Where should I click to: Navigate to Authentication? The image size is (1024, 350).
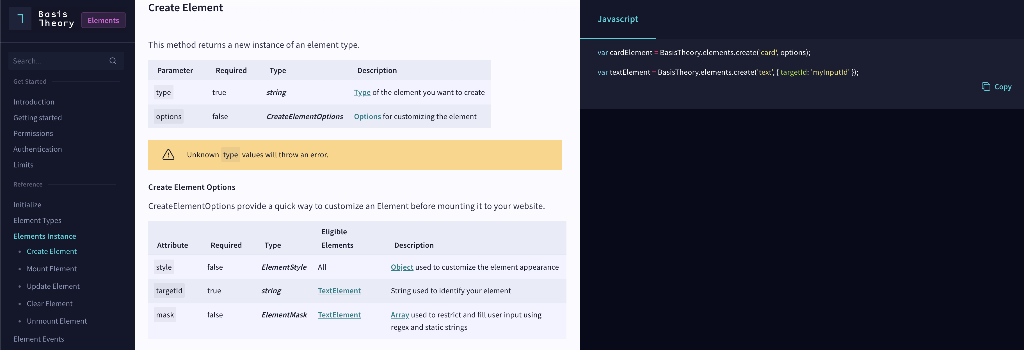click(37, 149)
